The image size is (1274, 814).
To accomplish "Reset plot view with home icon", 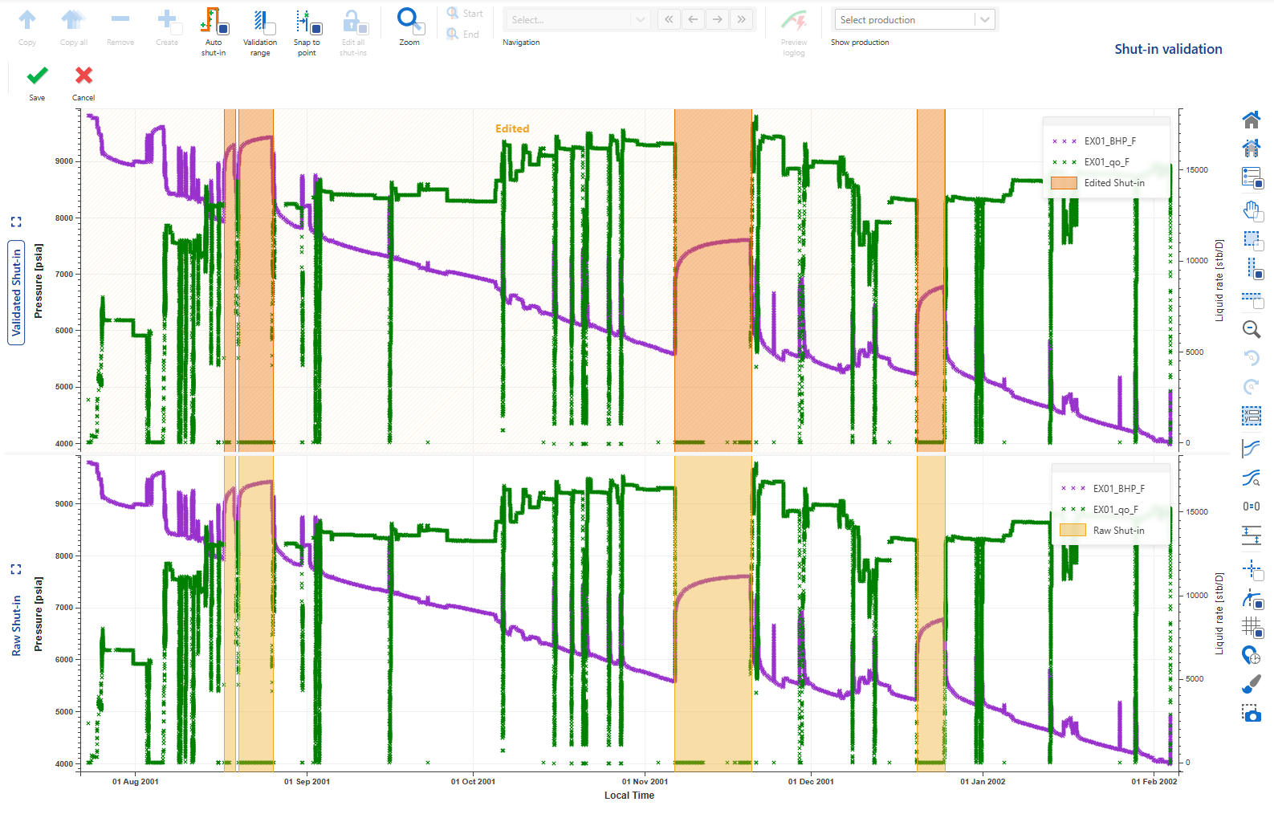I will (1251, 120).
